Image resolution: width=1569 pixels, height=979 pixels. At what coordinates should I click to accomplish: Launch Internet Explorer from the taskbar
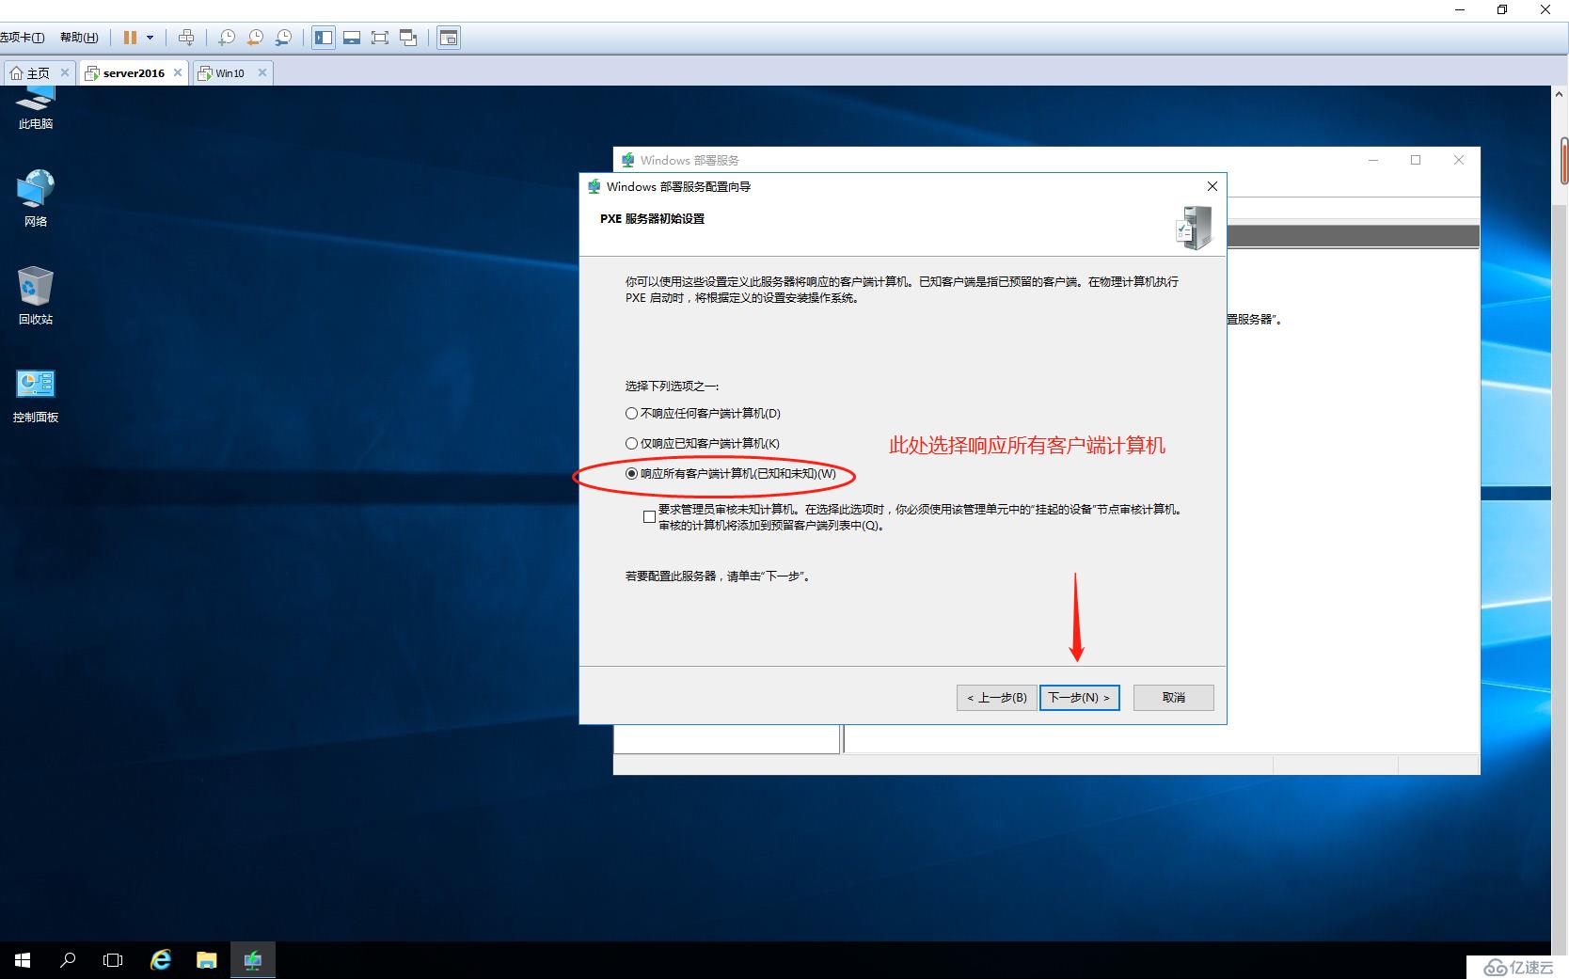tap(161, 960)
